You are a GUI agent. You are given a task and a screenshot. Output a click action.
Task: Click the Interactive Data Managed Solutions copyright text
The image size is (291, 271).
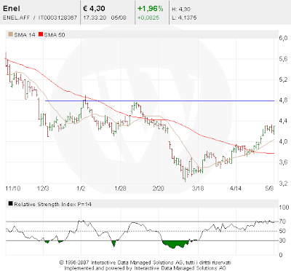coord(145,265)
